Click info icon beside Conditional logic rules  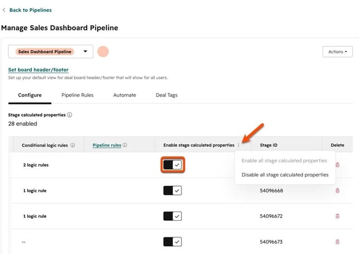click(73, 145)
